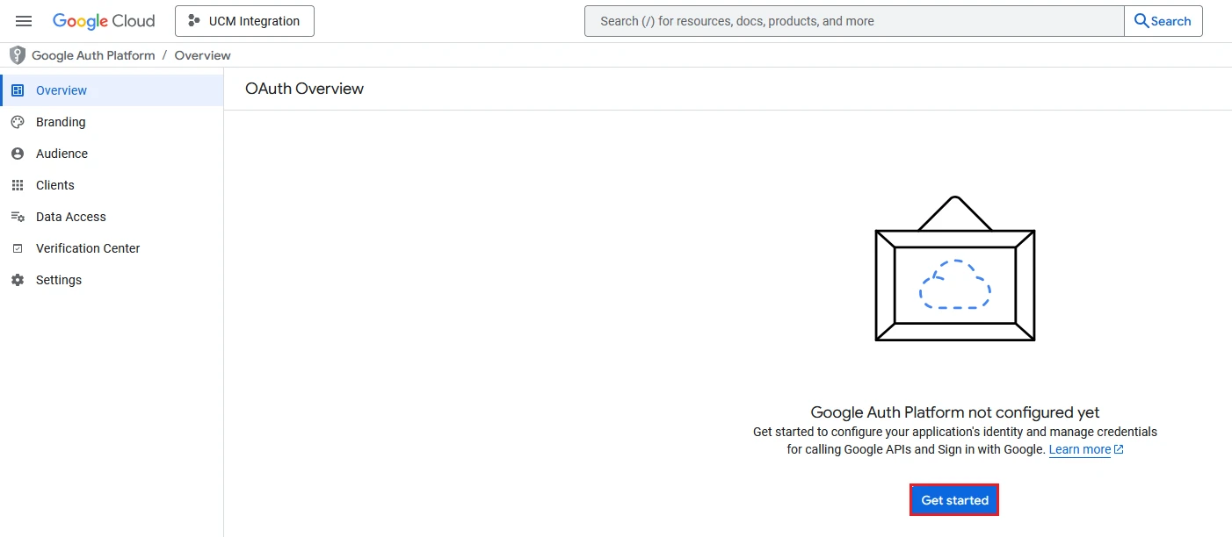
Task: Click the project icon beside UCM Integration
Action: coord(194,21)
